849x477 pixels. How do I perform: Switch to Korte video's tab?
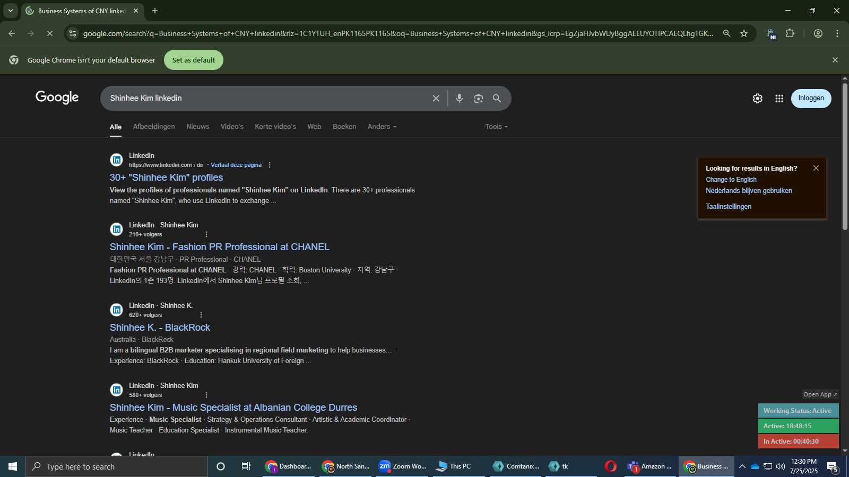(275, 127)
